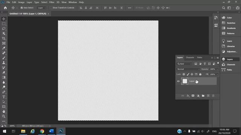
Task: Delete layer with trash icon
Action: [x=213, y=96]
